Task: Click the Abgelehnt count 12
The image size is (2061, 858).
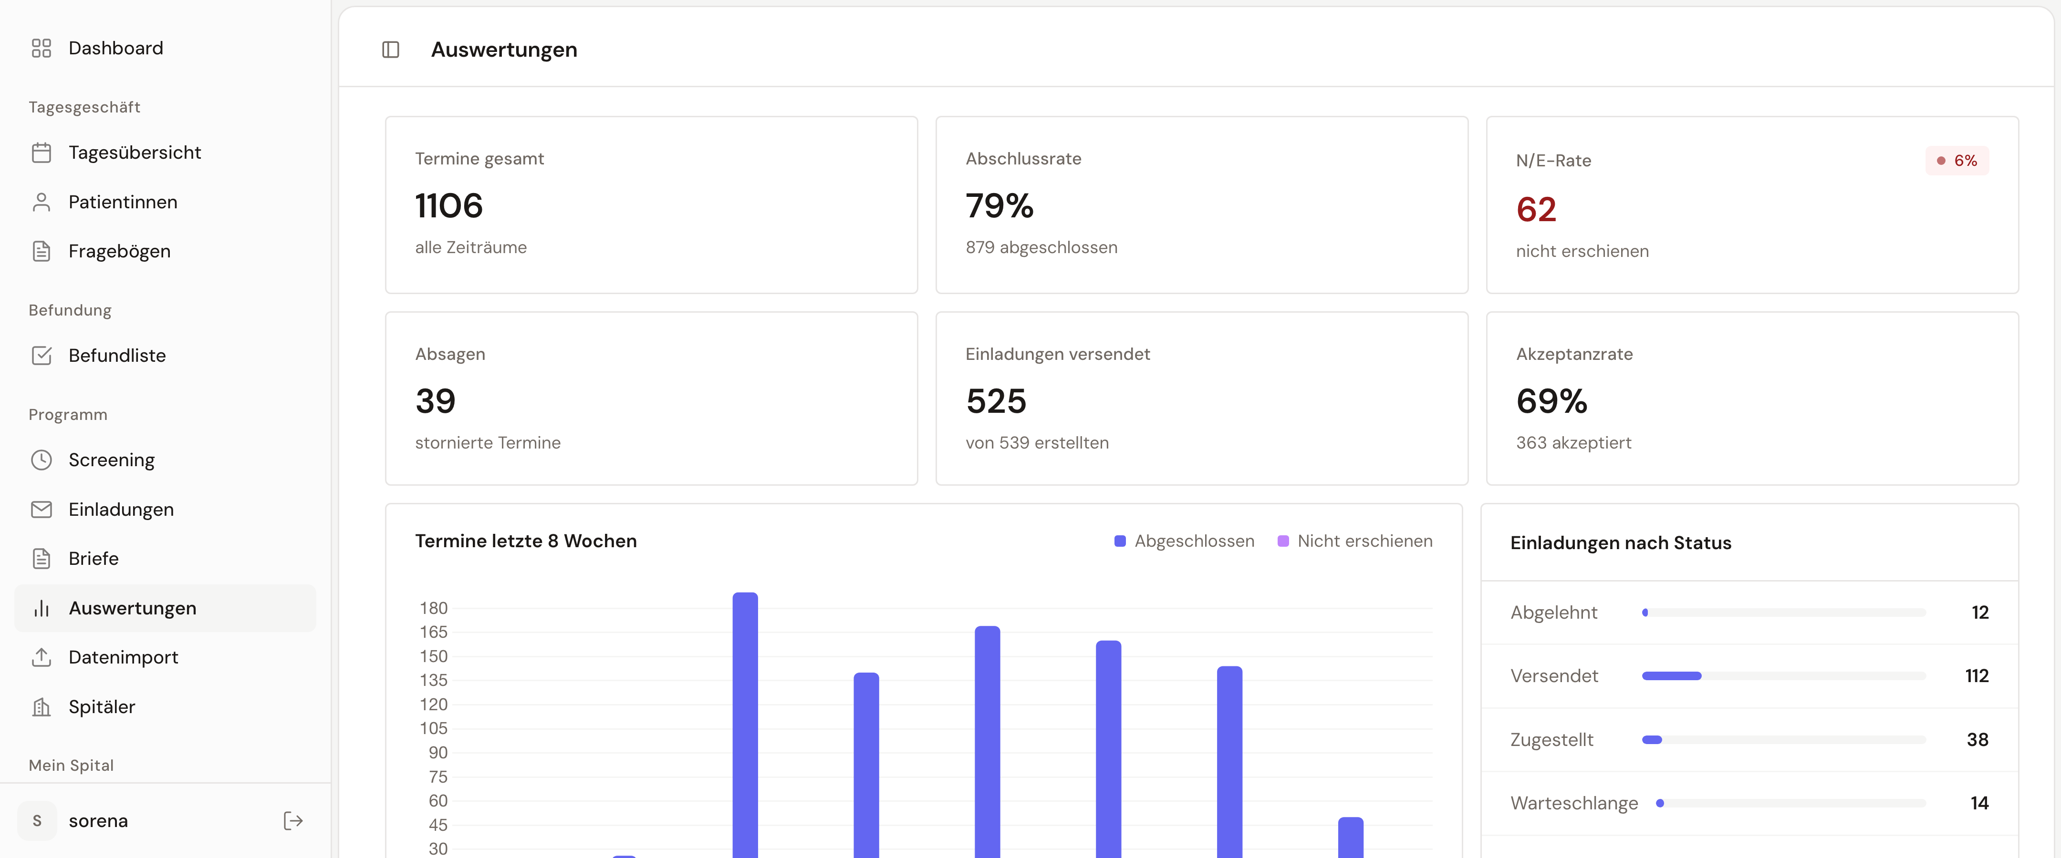Action: 1979,613
